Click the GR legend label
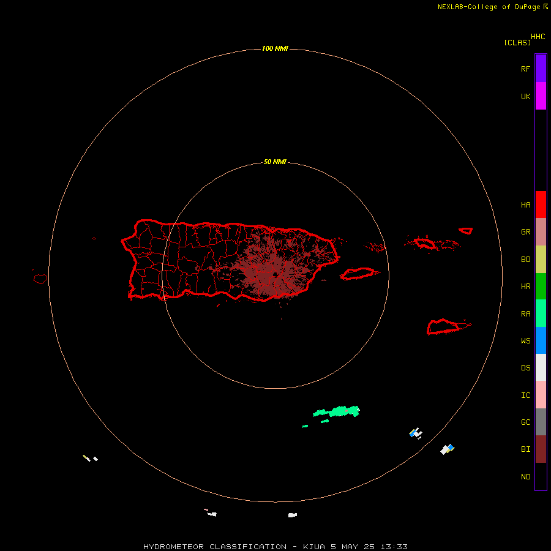This screenshot has width=551, height=551. [x=525, y=232]
